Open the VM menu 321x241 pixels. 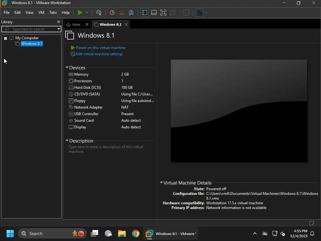[41, 13]
